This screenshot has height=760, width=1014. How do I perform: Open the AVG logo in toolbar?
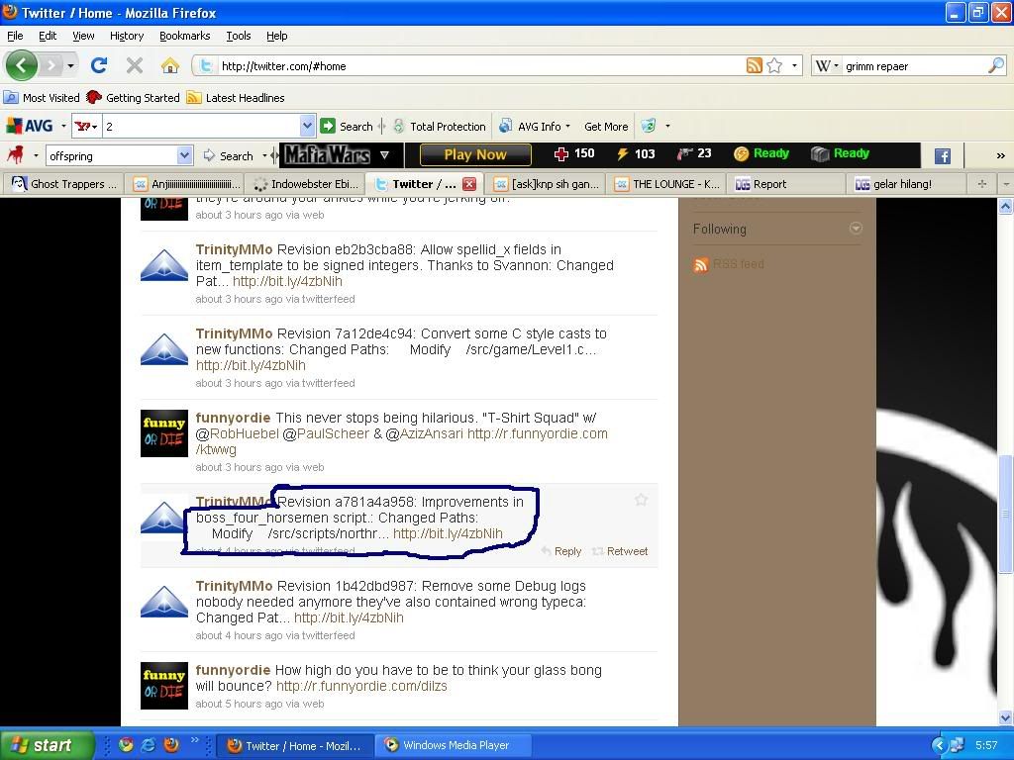tap(30, 126)
